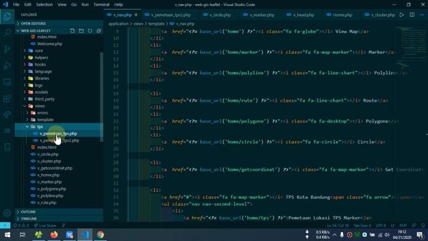428x241 pixels.
Task: Click Live Share in status bar
Action: (45, 226)
